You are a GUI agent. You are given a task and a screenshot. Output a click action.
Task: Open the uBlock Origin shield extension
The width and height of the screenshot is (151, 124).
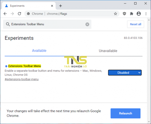tap(124, 14)
